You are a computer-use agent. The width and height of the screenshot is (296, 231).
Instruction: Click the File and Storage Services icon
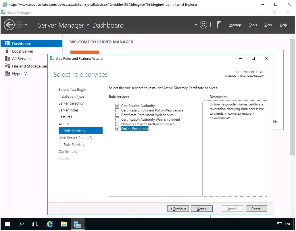coord(7,66)
